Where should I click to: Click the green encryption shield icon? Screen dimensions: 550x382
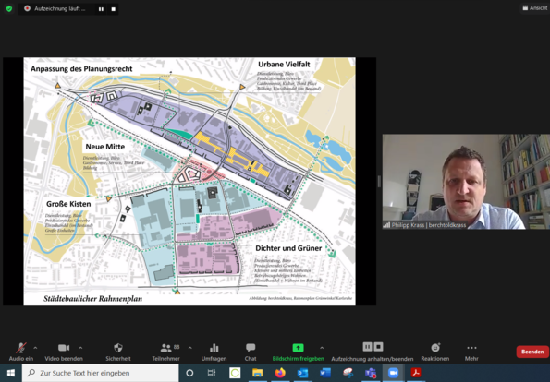click(9, 8)
